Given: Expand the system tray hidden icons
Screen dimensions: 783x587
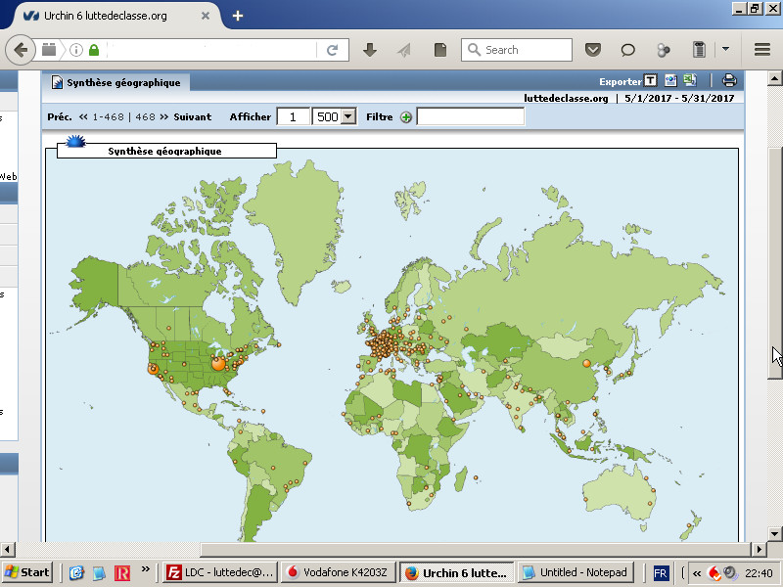Looking at the screenshot, I should 696,573.
